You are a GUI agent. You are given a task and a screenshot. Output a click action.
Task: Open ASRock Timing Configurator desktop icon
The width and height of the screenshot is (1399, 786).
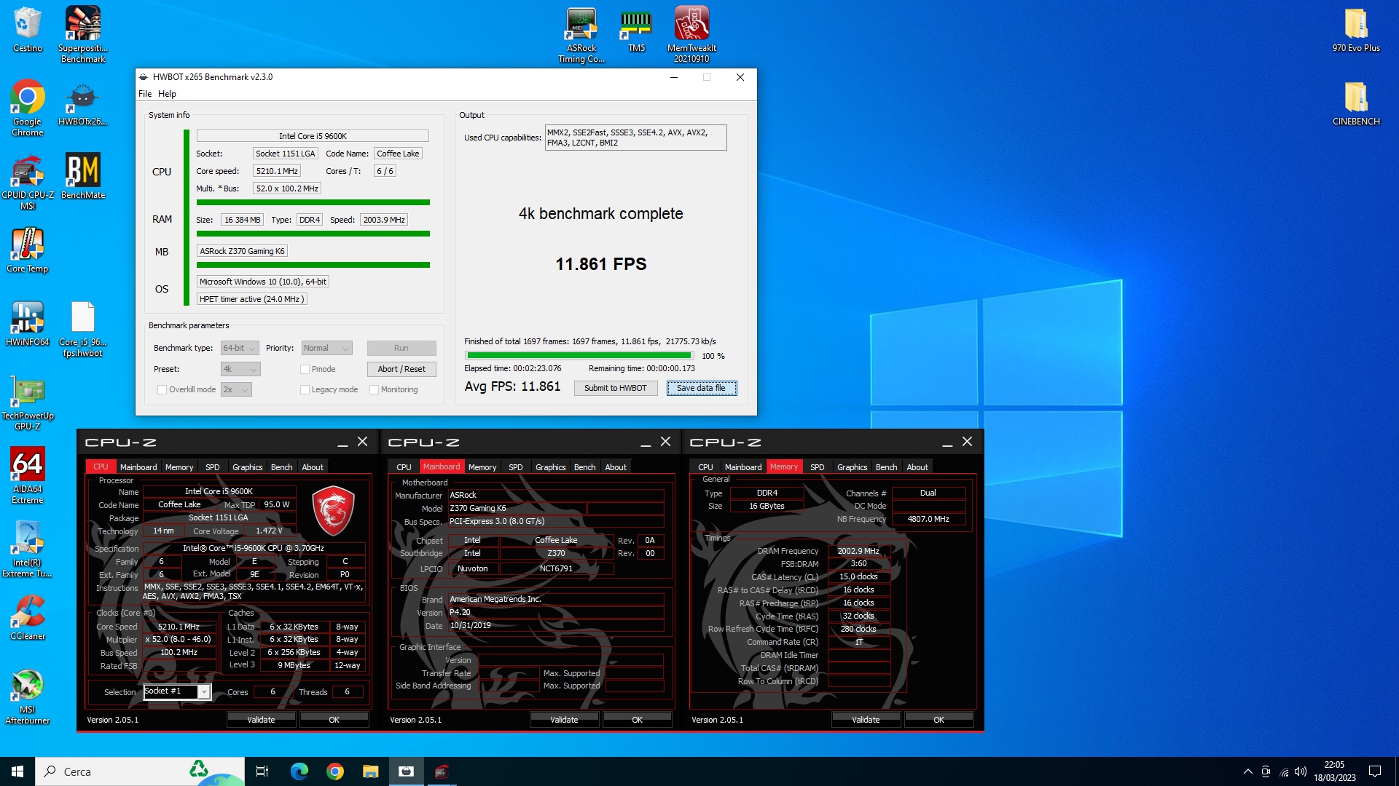click(581, 34)
